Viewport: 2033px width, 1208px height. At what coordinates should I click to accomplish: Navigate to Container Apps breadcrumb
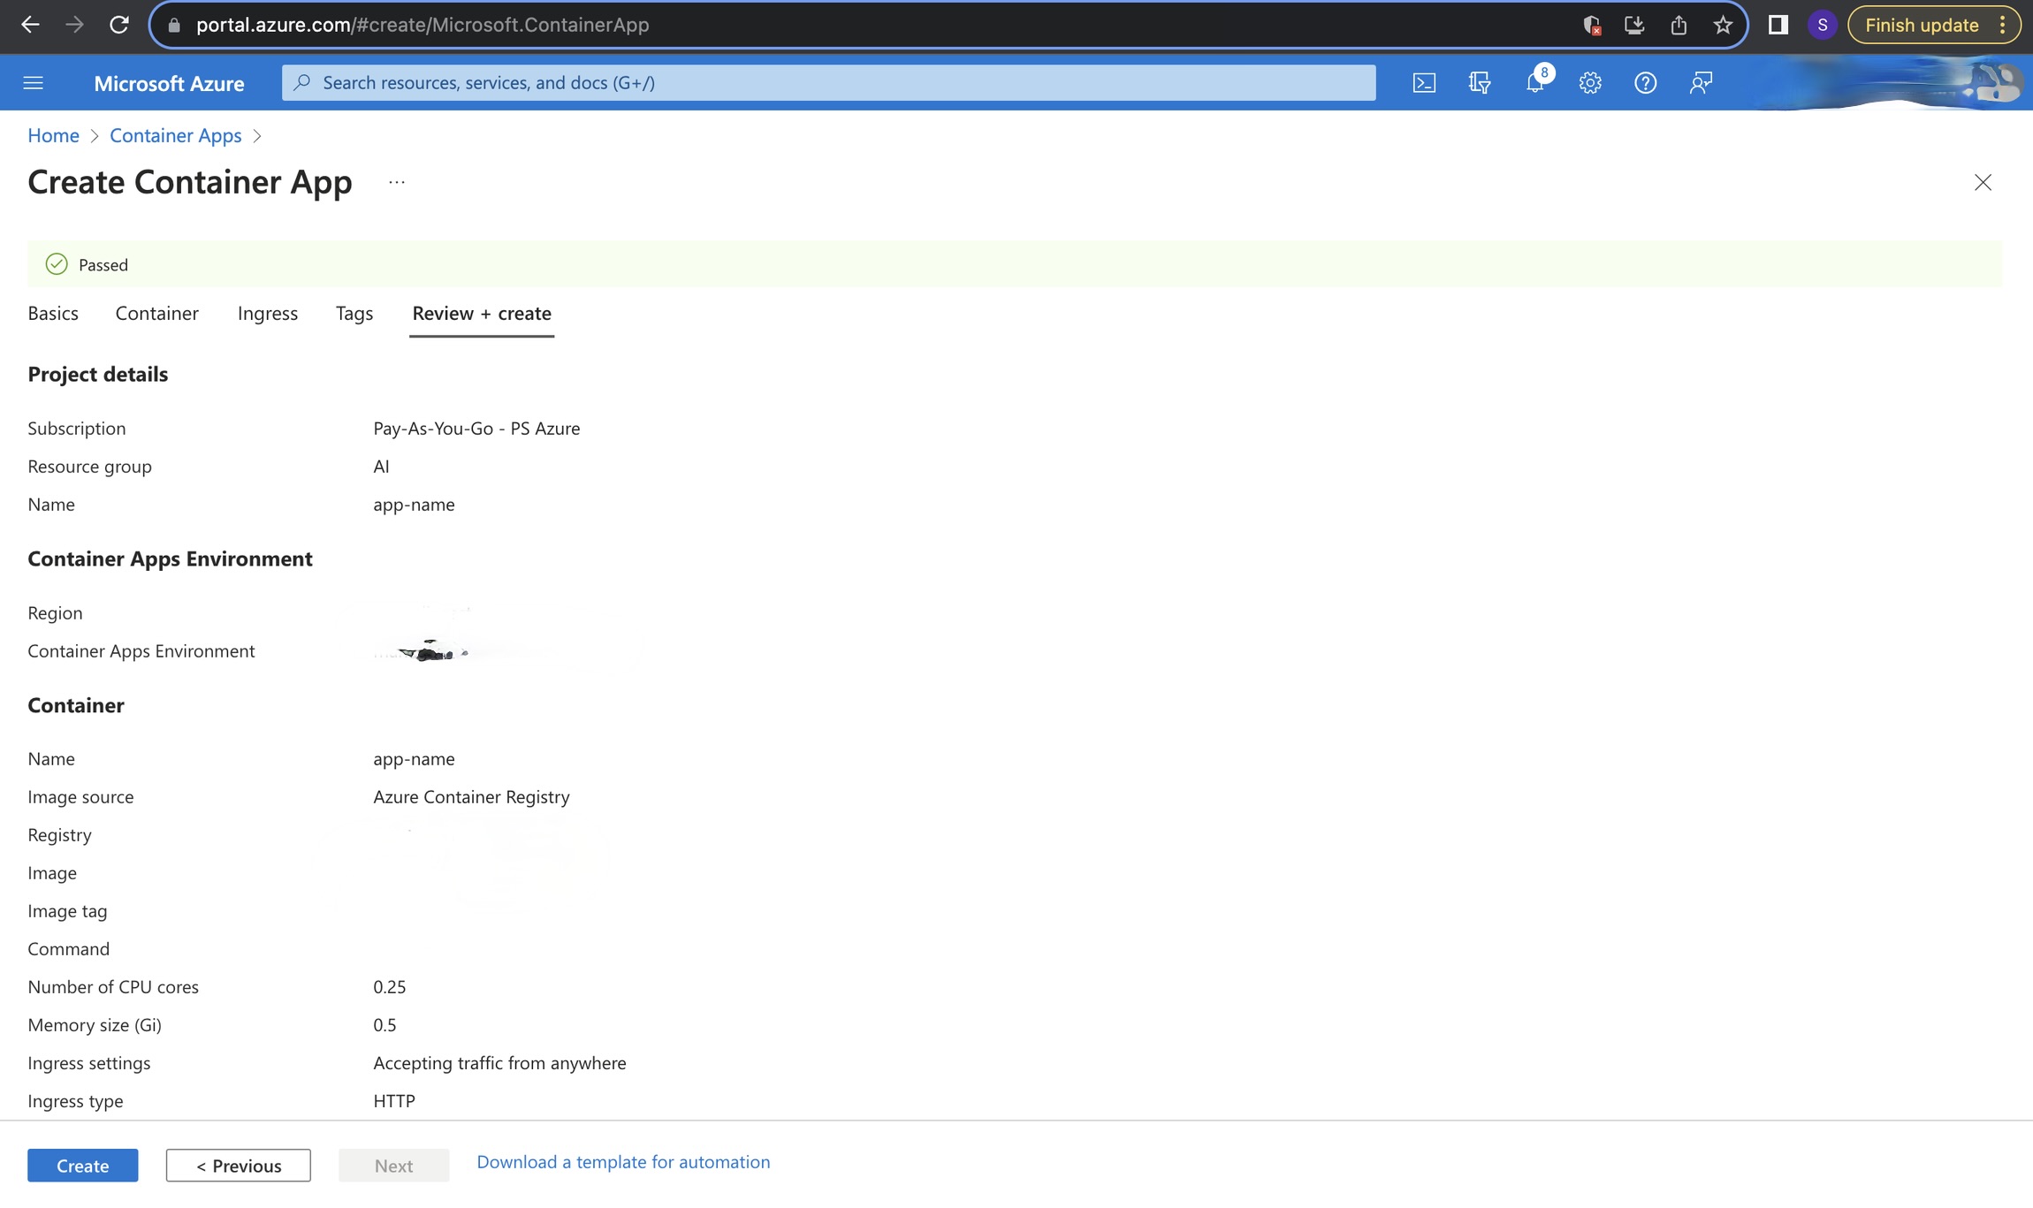click(175, 134)
